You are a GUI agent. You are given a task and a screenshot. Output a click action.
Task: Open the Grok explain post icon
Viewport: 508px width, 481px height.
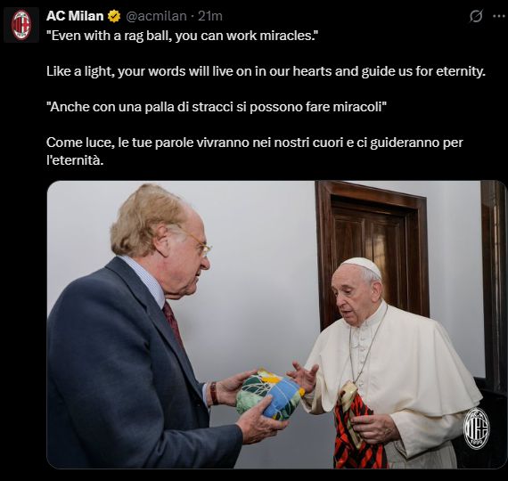476,16
